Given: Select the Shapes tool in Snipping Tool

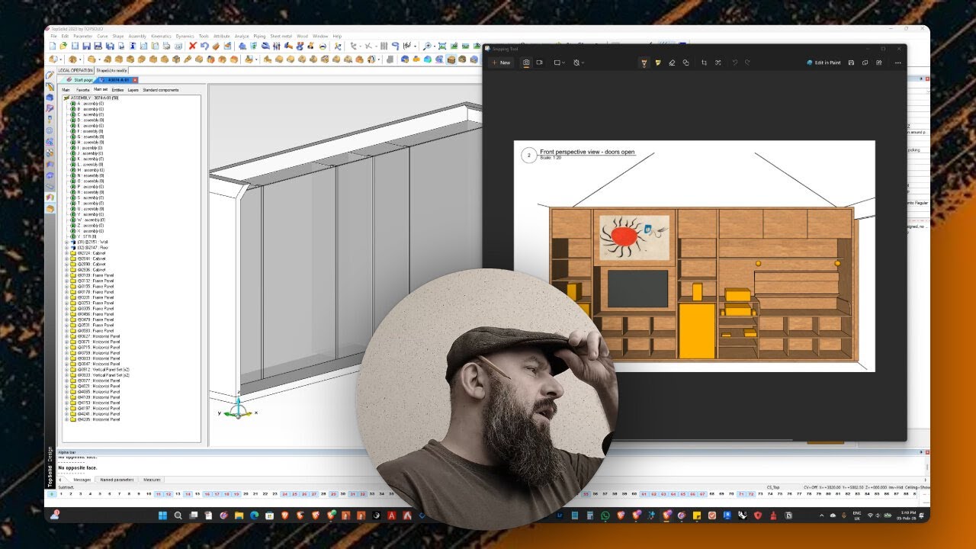Looking at the screenshot, I should 685,63.
